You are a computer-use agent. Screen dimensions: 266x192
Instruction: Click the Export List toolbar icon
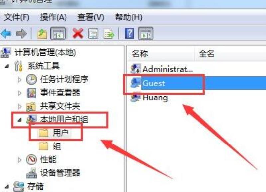pos(109,33)
